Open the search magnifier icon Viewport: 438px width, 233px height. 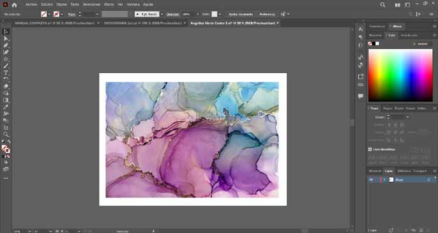click(382, 4)
